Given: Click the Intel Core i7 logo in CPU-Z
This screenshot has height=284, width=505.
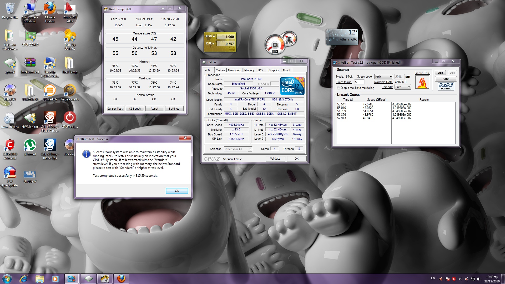Looking at the screenshot, I should click(292, 86).
